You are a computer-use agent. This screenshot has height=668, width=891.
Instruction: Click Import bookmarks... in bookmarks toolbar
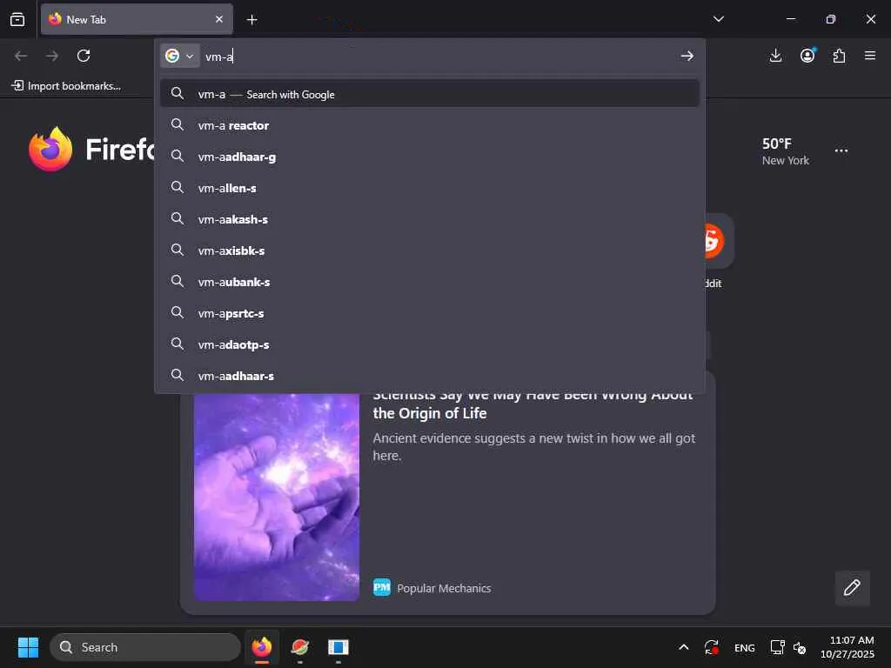(66, 86)
